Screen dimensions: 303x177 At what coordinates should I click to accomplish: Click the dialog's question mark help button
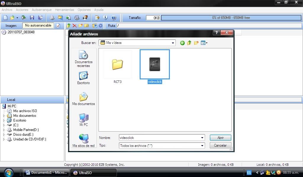pos(216,32)
